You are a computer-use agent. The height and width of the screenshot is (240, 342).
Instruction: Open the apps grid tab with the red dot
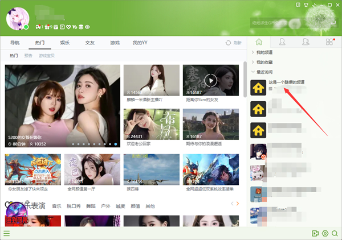pyautogui.click(x=329, y=42)
